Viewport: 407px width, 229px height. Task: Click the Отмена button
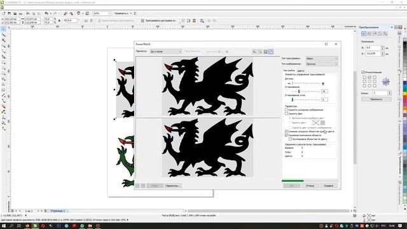[x=310, y=186]
